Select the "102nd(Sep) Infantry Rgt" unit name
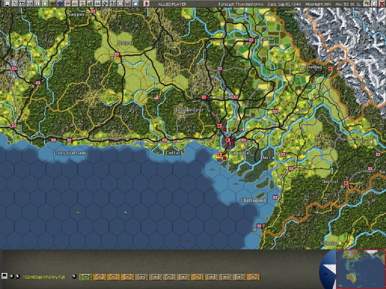 44,277
